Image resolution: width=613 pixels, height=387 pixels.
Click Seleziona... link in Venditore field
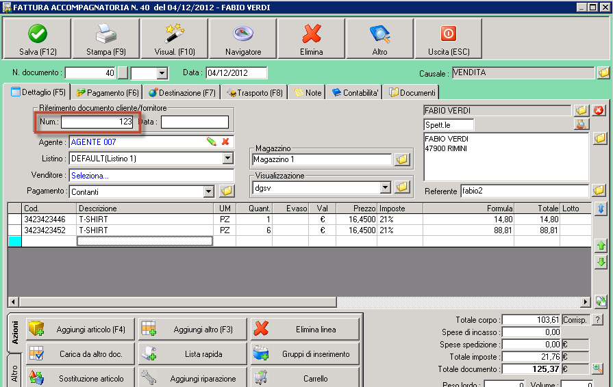point(90,176)
